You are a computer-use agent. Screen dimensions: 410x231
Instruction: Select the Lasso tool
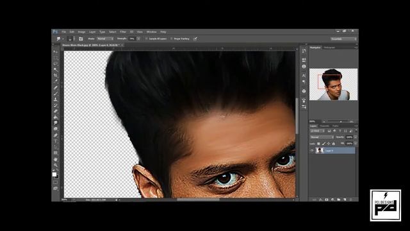pos(56,64)
